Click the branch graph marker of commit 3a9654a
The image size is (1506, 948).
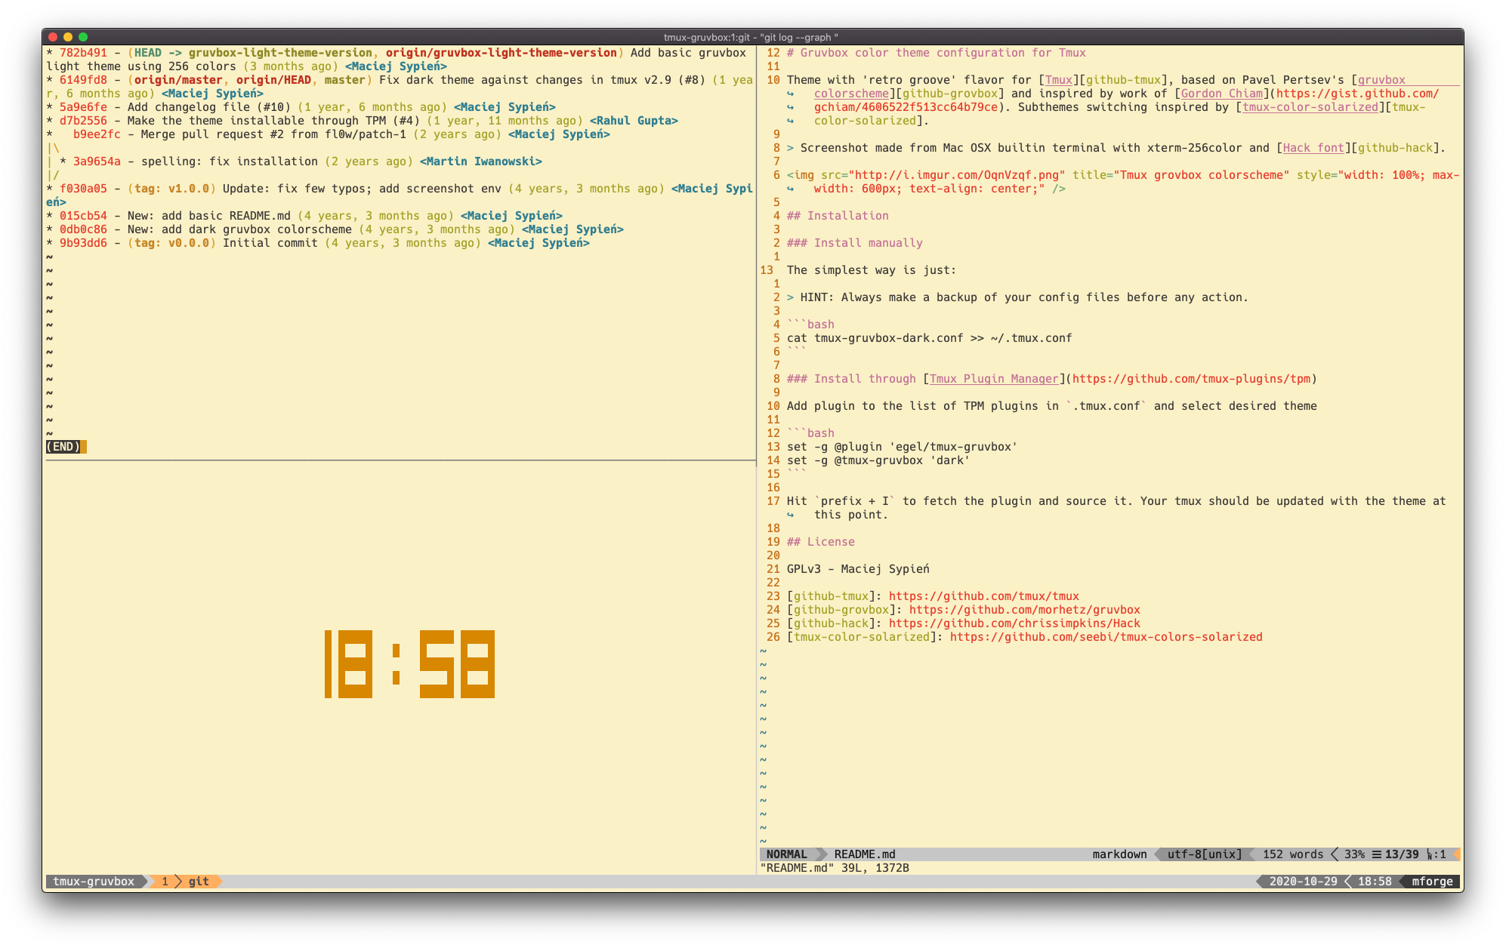click(63, 162)
